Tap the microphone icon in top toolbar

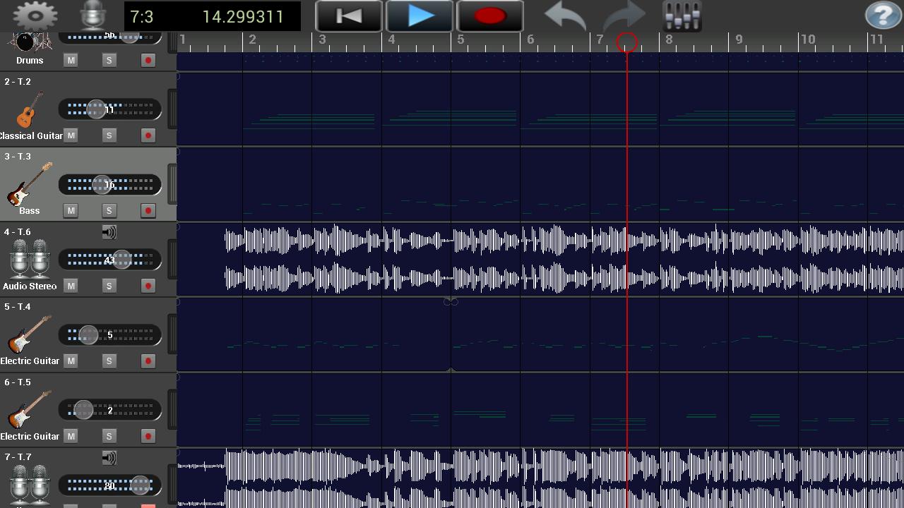[93, 16]
